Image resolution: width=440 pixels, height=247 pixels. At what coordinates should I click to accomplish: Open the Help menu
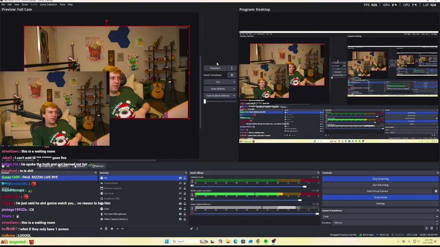coord(70,4)
